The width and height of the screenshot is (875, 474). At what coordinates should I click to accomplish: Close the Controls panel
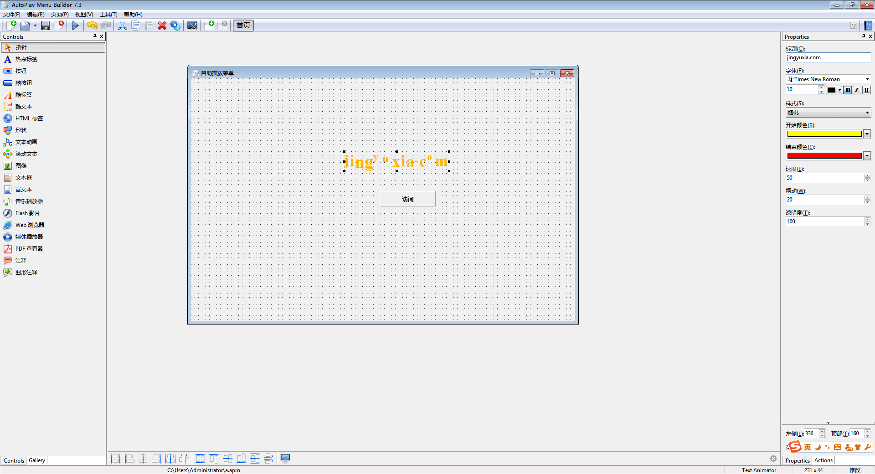point(102,36)
